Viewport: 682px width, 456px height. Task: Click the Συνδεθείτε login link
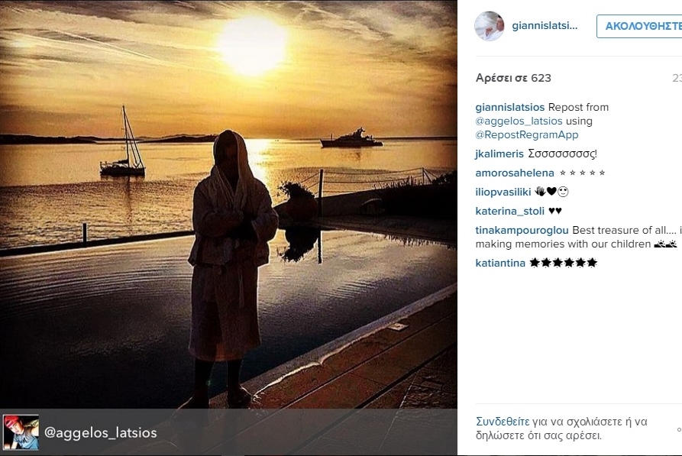click(x=503, y=422)
